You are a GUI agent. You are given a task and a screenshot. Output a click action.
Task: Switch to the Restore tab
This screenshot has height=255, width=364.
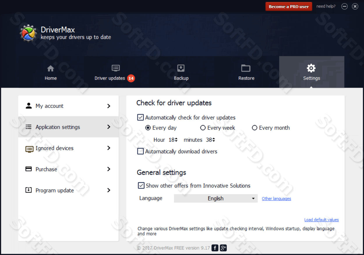[246, 72]
